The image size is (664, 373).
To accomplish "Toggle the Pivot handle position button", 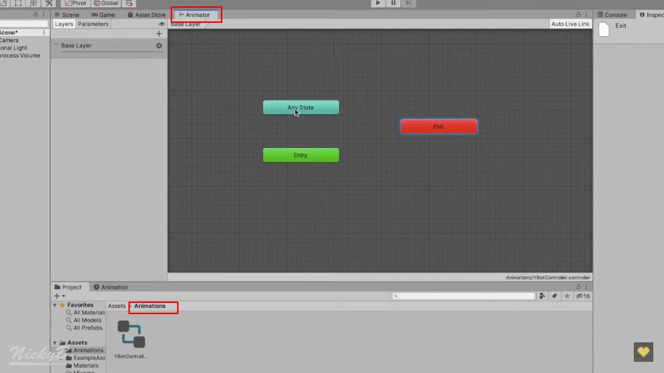I will [75, 3].
